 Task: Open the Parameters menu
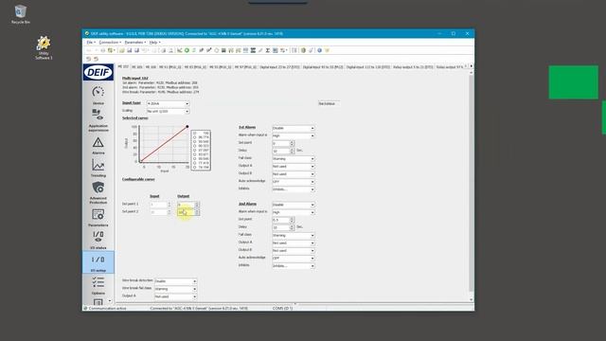[134, 42]
